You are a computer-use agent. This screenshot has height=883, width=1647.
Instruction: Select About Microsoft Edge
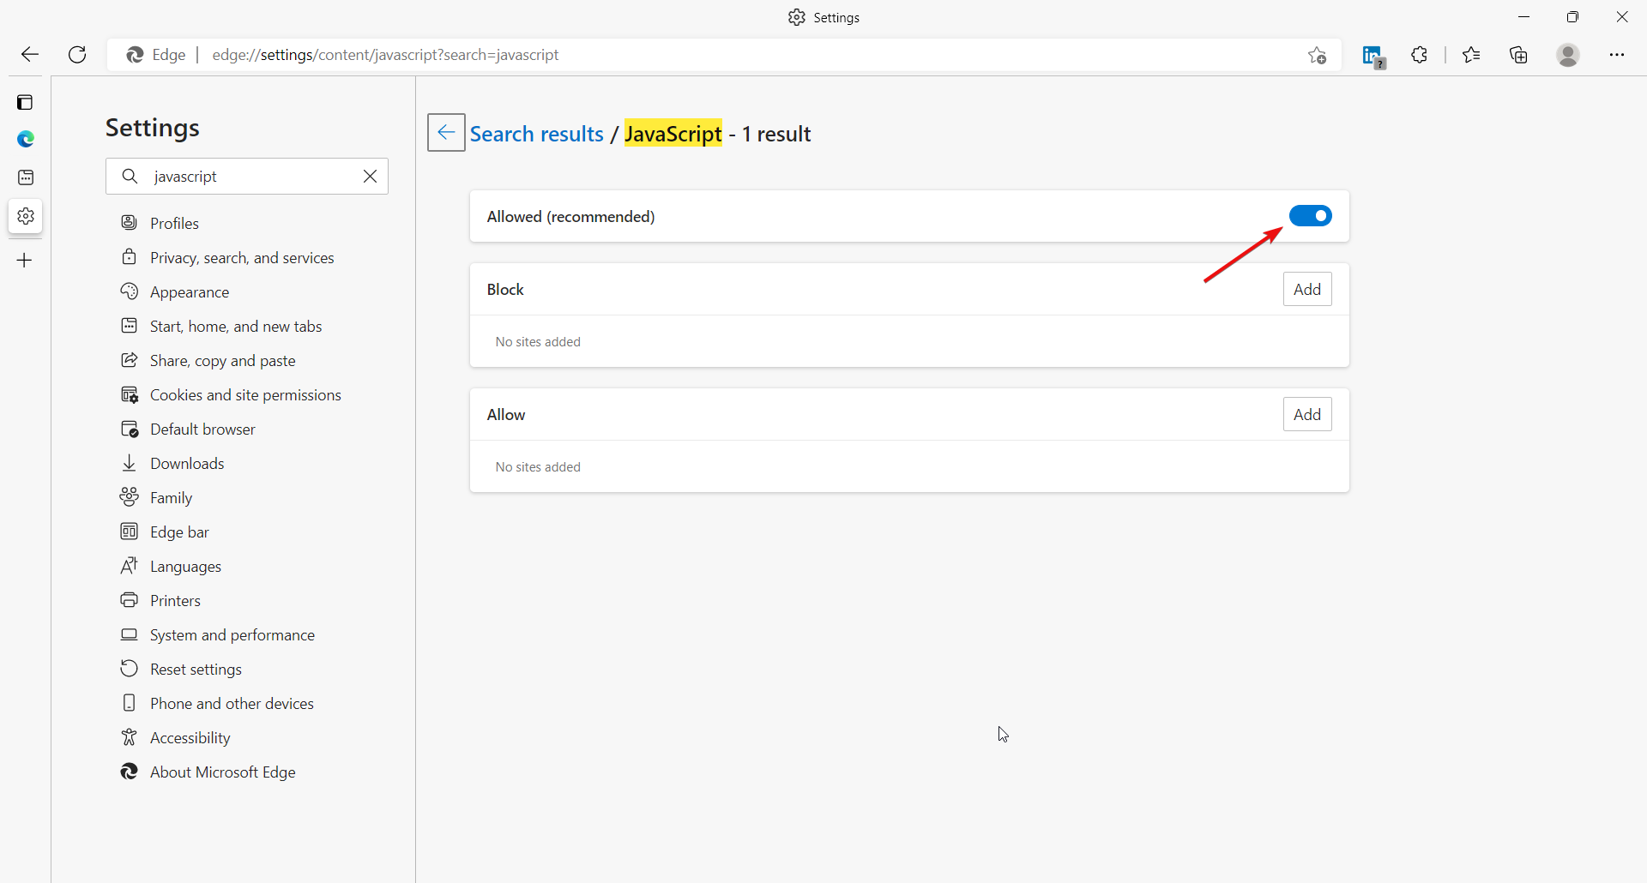tap(222, 772)
